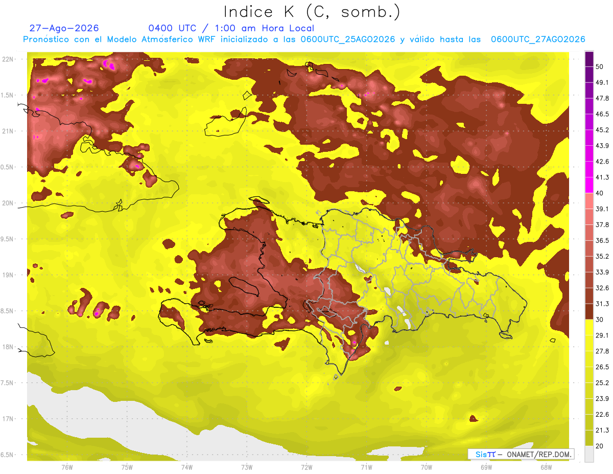Click the gray colorbar segment below 20
Image resolution: width=613 pixels, height=474 pixels.
point(589,454)
